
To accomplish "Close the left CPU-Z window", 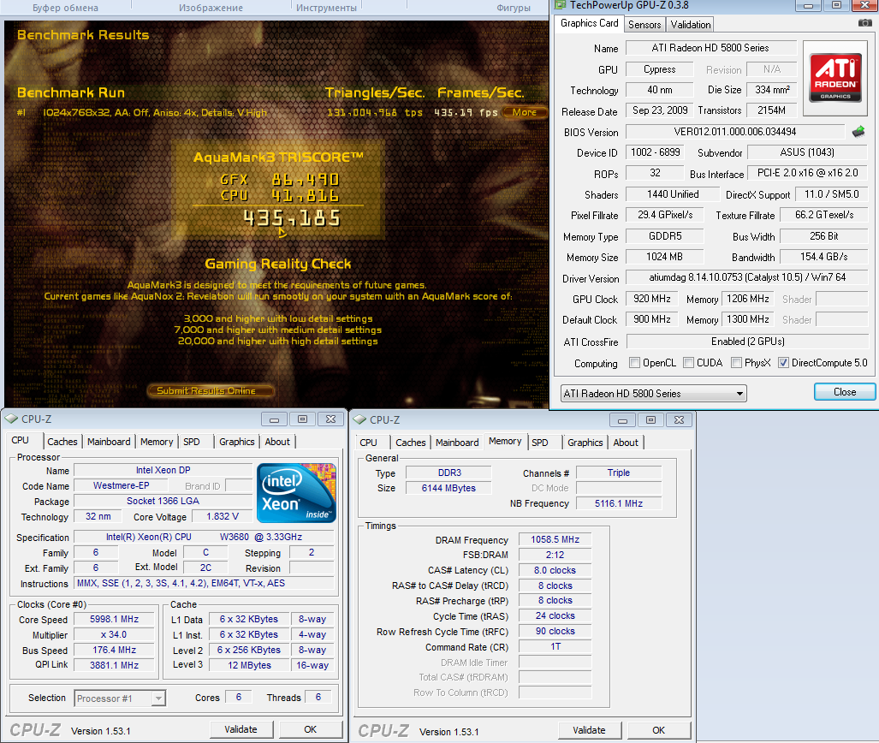I will pos(330,419).
